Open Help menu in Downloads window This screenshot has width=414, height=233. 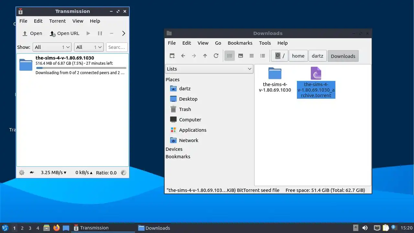click(282, 43)
